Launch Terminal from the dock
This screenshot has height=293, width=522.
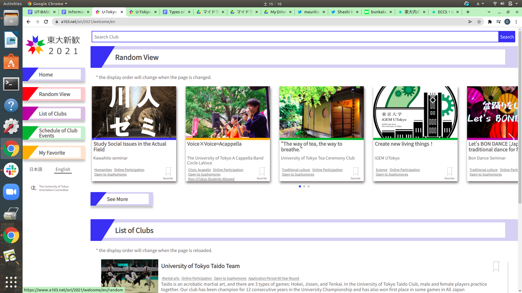click(11, 84)
